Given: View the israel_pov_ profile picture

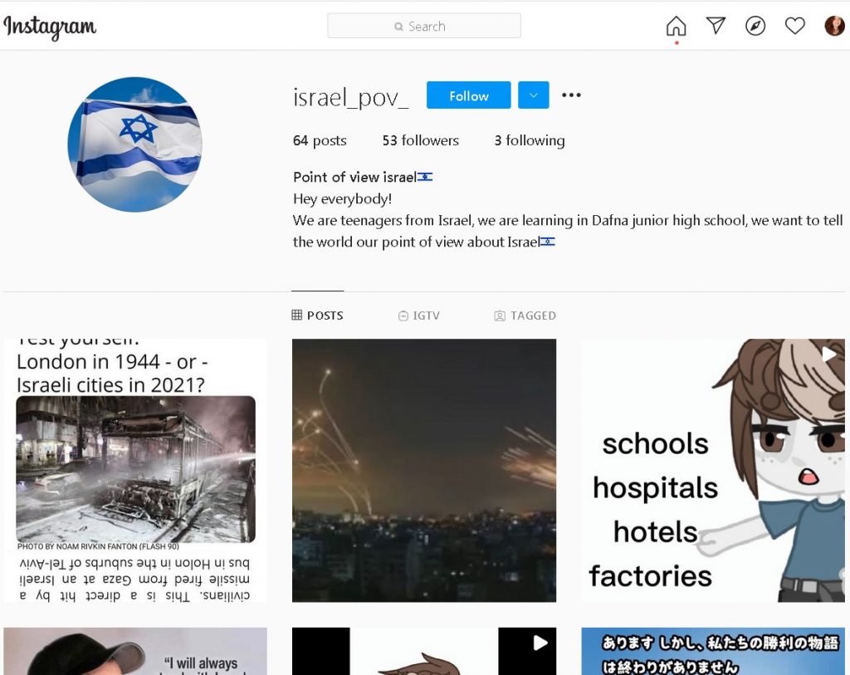Looking at the screenshot, I should [x=135, y=144].
